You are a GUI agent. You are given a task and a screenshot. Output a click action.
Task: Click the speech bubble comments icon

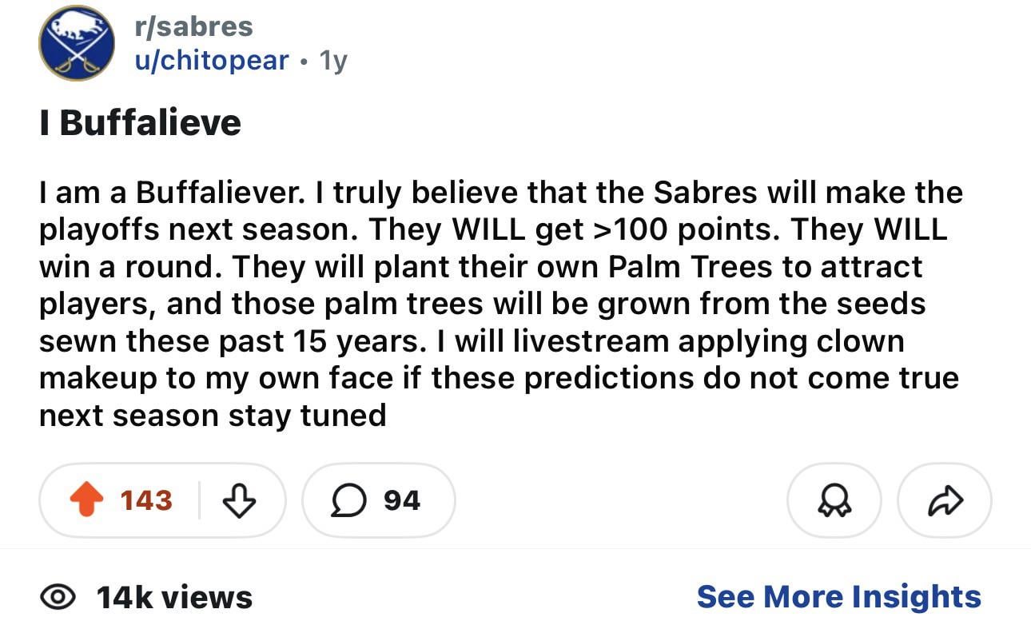tap(347, 500)
